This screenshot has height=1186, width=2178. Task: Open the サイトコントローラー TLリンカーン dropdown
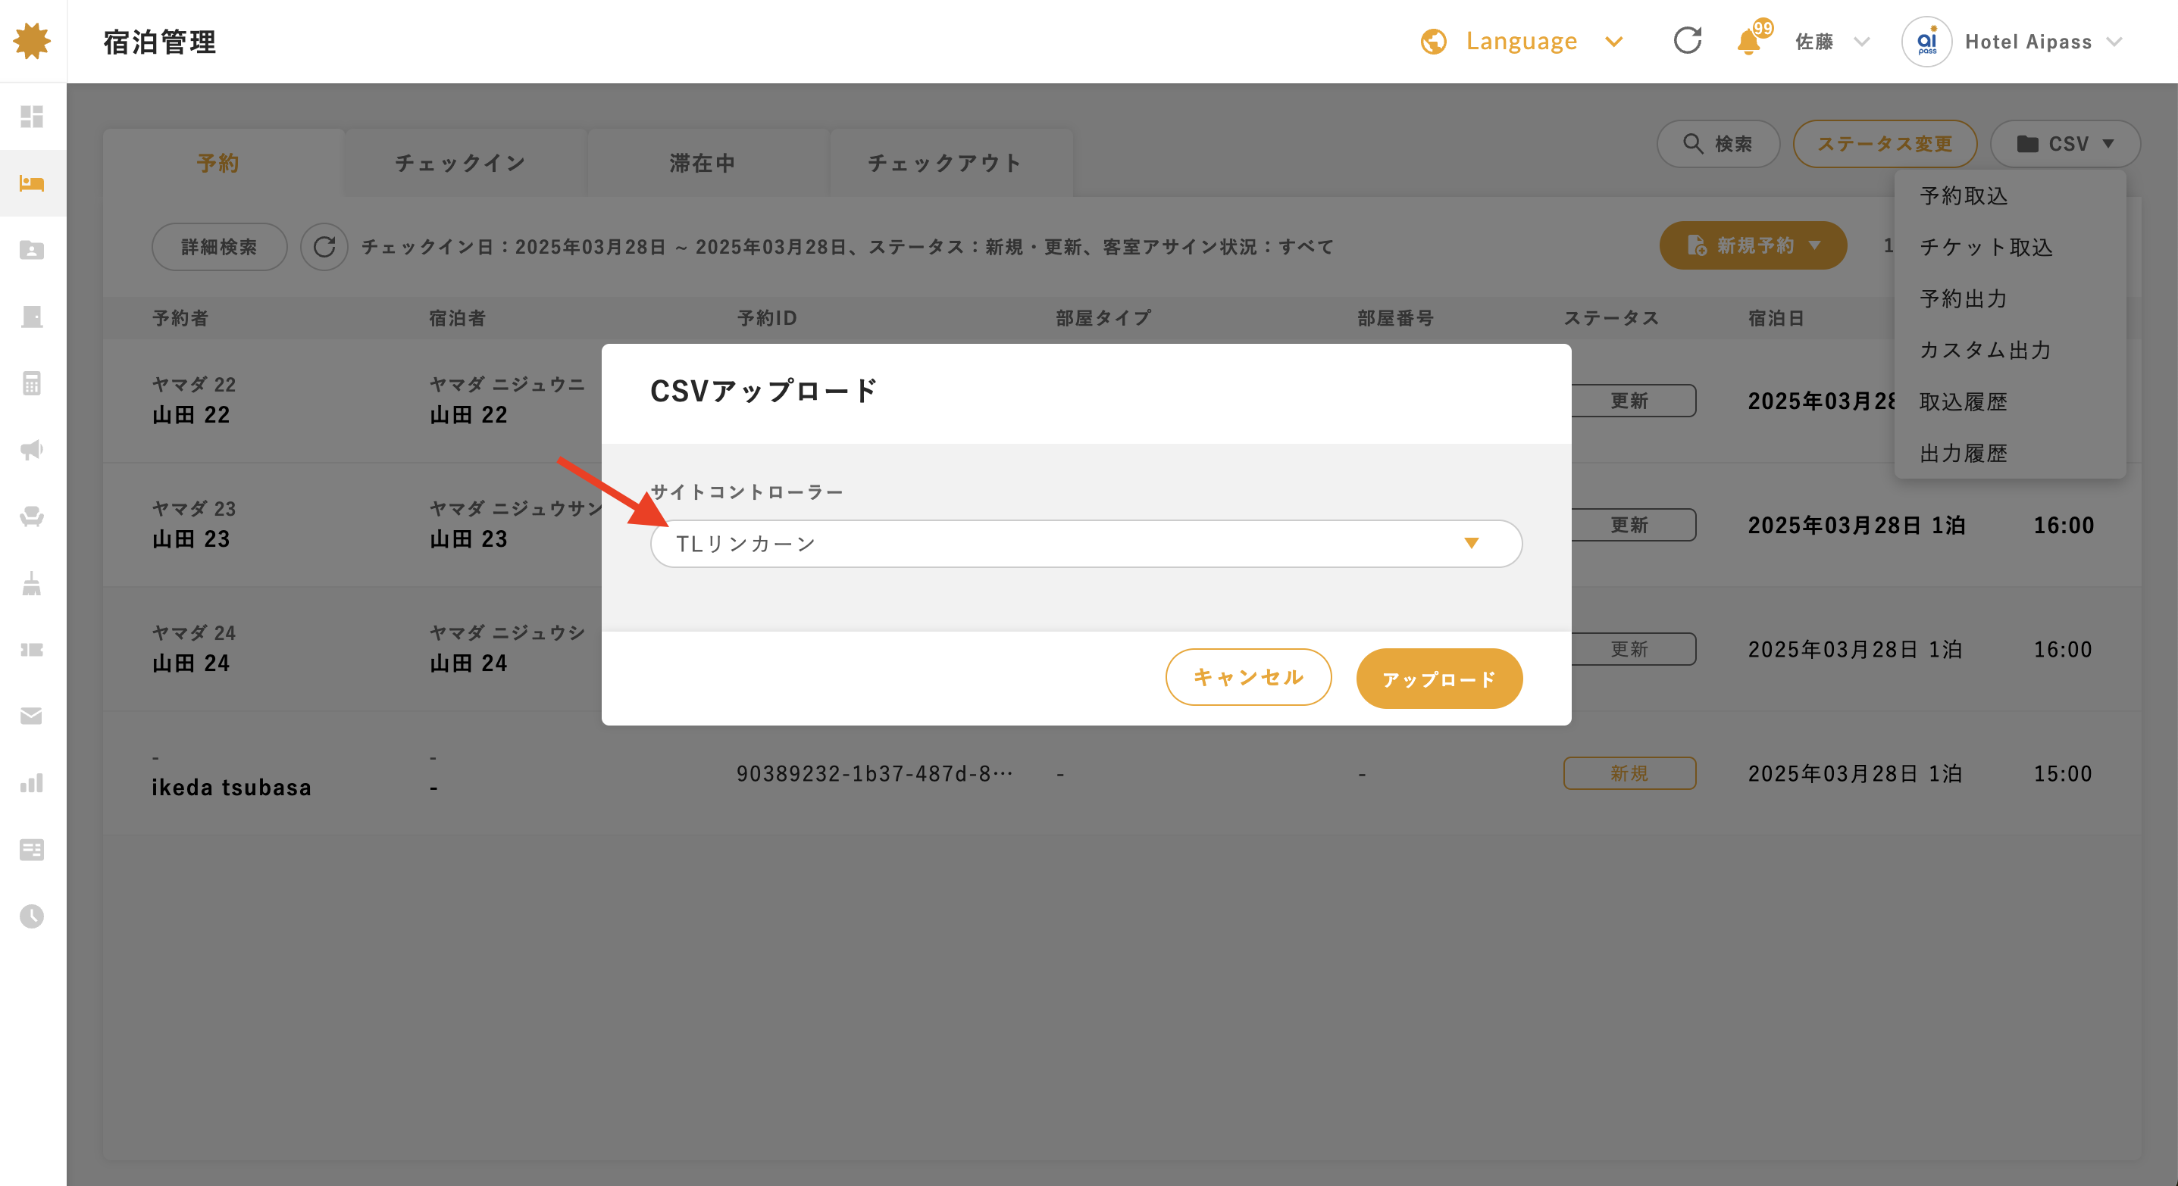1087,544
